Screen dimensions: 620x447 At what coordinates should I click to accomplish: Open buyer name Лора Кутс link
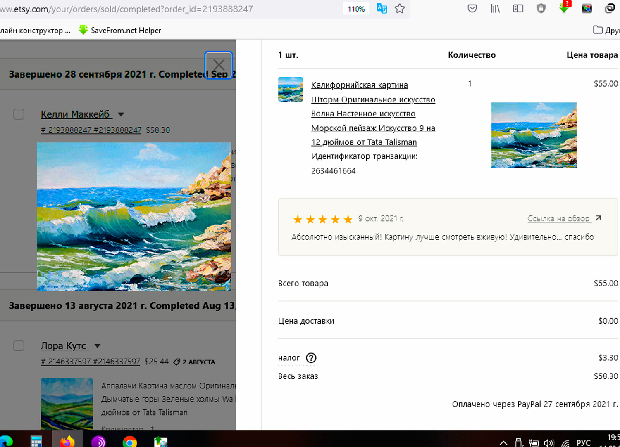tap(64, 345)
